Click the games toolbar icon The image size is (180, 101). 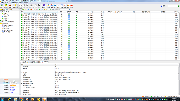65,6
